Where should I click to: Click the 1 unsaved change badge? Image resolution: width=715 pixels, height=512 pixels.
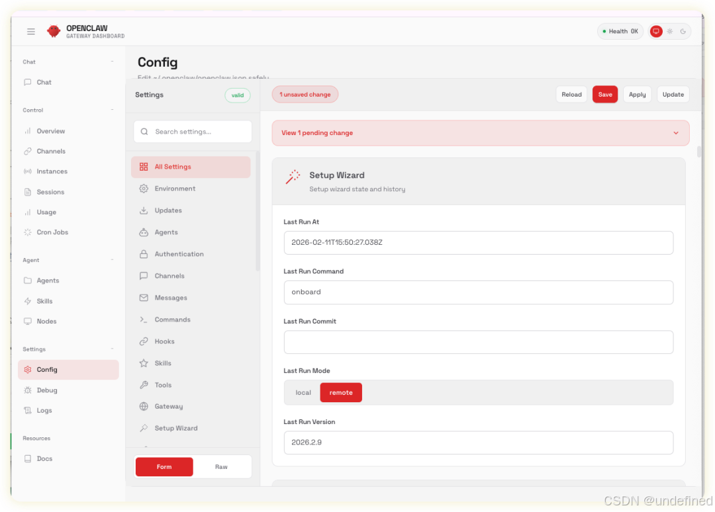[x=305, y=95]
